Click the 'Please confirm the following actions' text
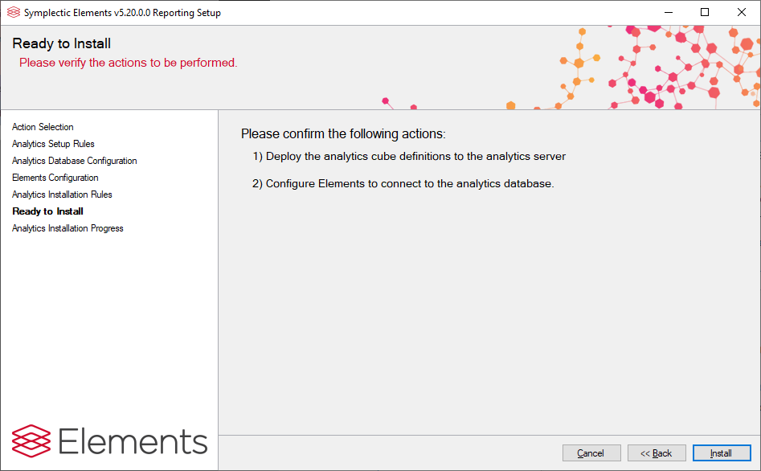 pos(343,134)
